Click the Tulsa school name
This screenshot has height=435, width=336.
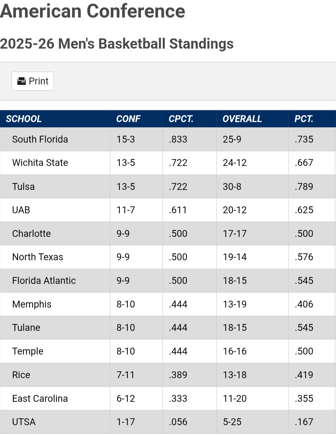[x=23, y=187]
